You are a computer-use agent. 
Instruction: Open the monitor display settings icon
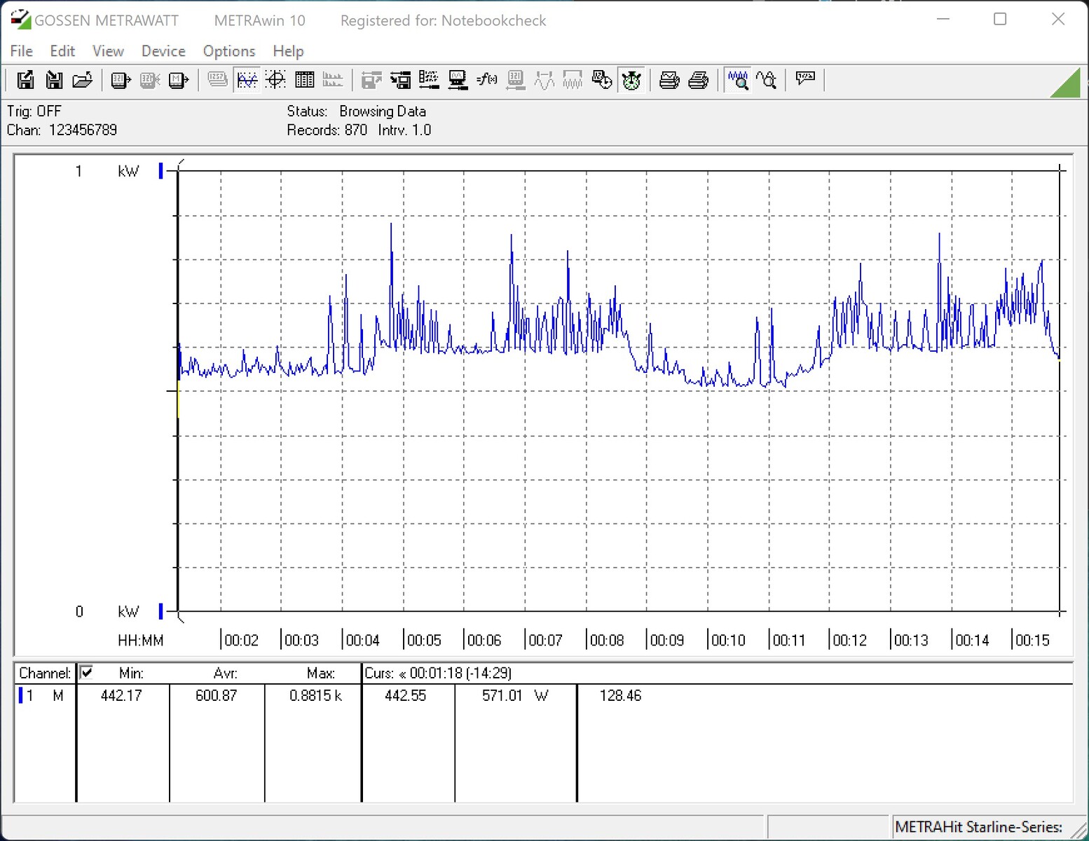point(458,80)
